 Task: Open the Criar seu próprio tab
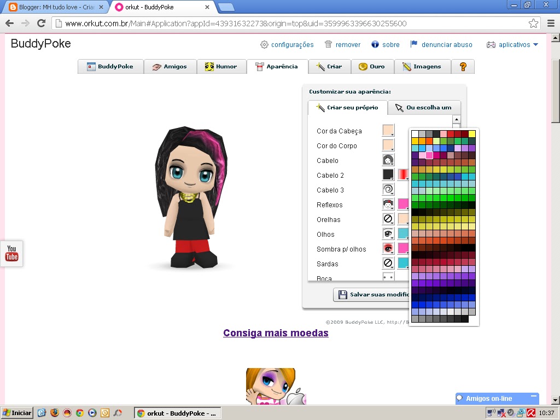348,108
